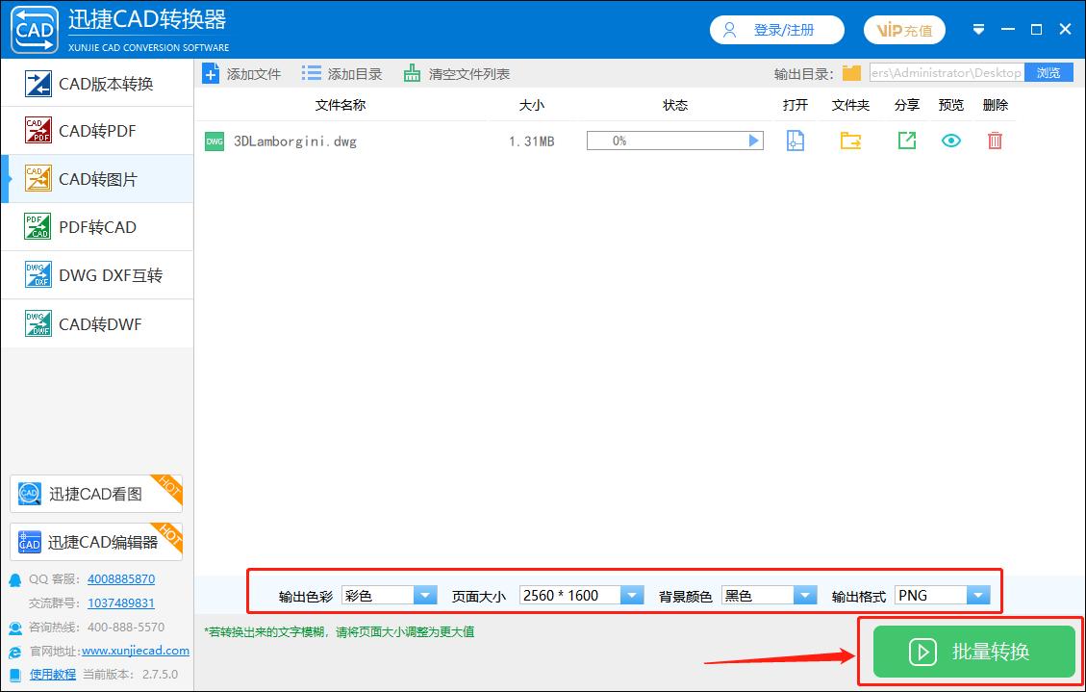Click the output directory path field

(947, 71)
